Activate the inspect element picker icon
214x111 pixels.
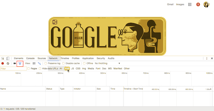3,58
